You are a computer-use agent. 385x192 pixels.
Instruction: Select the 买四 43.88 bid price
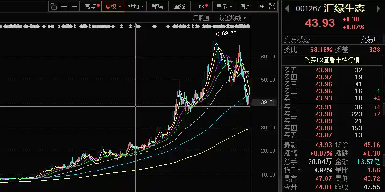pyautogui.click(x=324, y=128)
